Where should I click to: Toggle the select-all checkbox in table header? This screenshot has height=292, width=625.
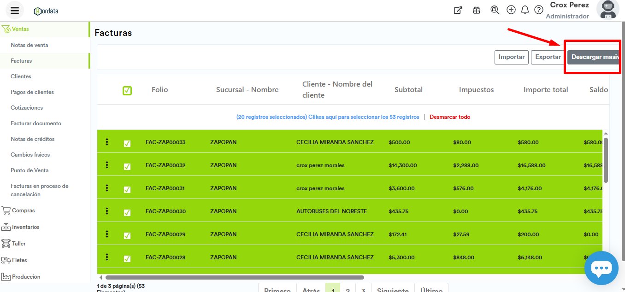(127, 91)
